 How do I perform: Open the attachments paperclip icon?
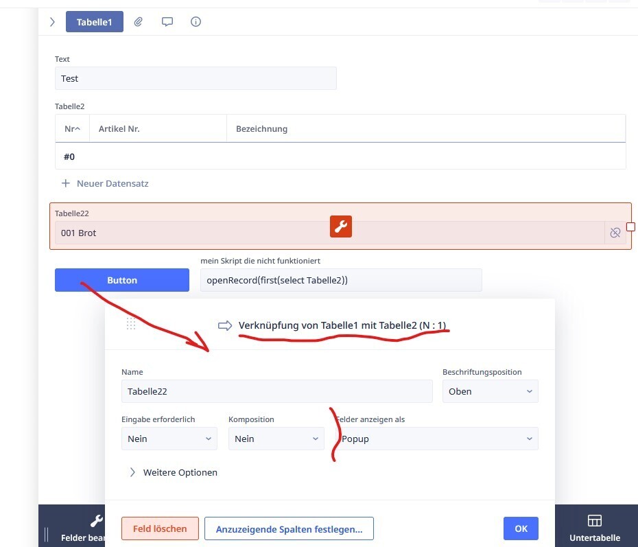pos(139,22)
